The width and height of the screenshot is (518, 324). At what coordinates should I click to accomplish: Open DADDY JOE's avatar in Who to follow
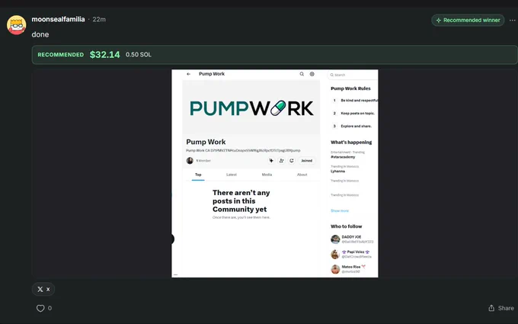tap(335, 239)
